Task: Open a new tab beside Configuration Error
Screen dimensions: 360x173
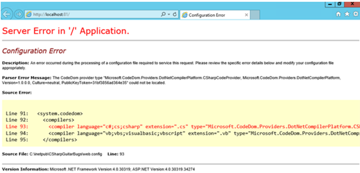Action: tap(255, 15)
